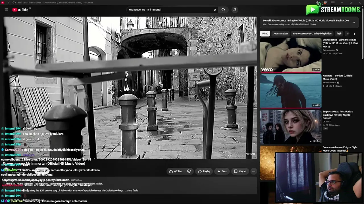Open the YouTube guide hamburger menu
This screenshot has height=204, width=364.
(6, 10)
